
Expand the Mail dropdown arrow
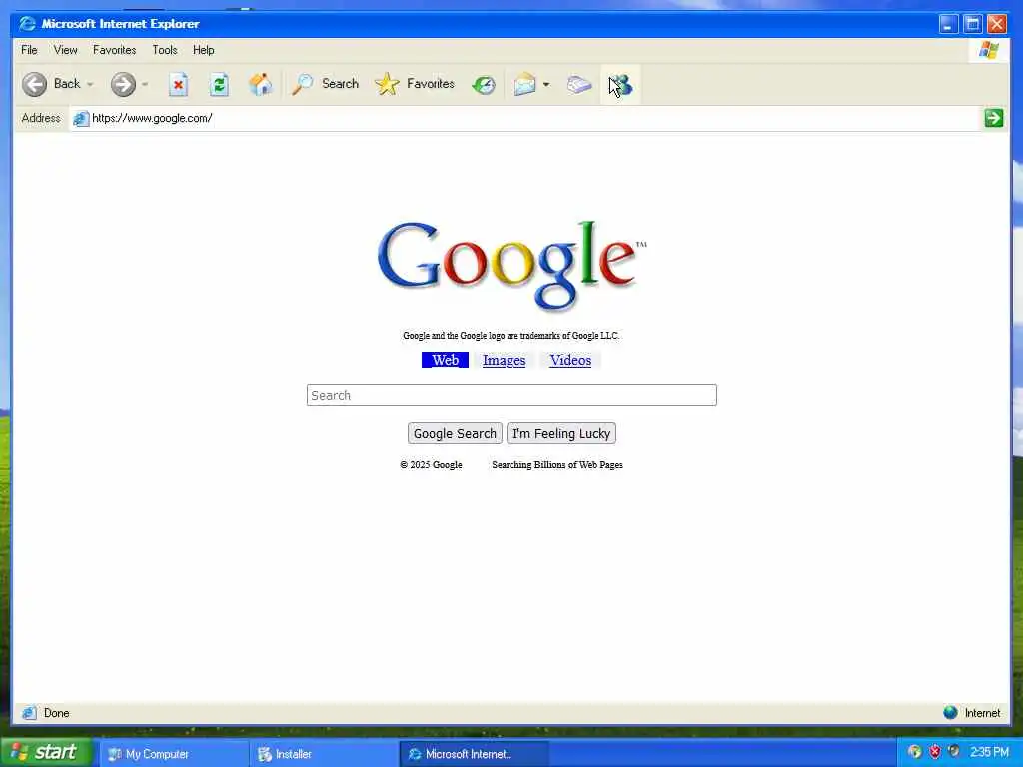click(546, 84)
